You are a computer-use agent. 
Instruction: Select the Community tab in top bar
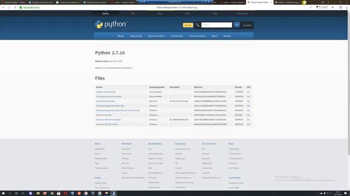pyautogui.click(x=242, y=14)
